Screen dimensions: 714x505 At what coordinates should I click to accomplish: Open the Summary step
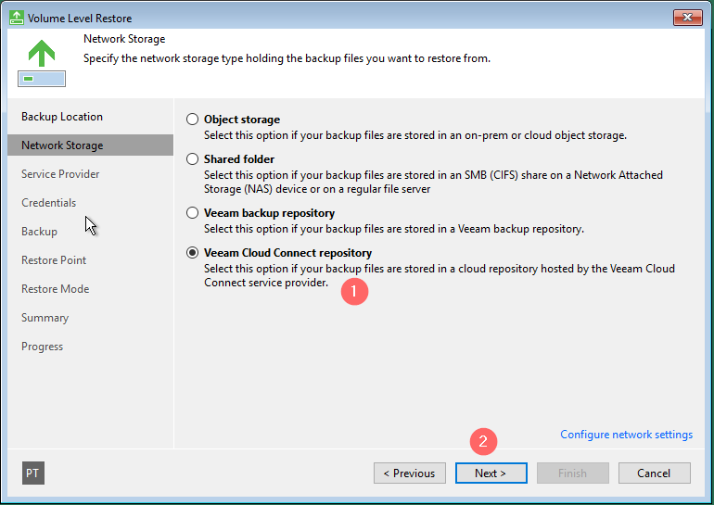(45, 317)
